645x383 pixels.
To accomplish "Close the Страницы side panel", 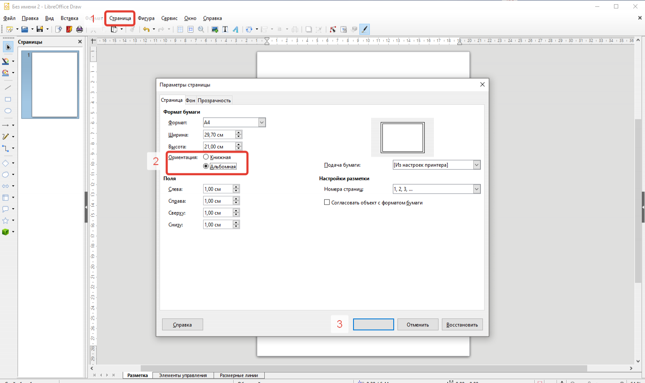I will [x=80, y=42].
